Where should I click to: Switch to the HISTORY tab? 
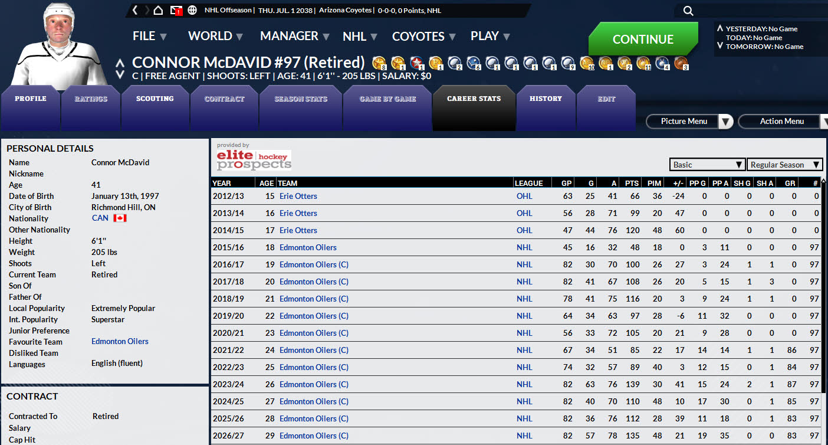coord(546,99)
